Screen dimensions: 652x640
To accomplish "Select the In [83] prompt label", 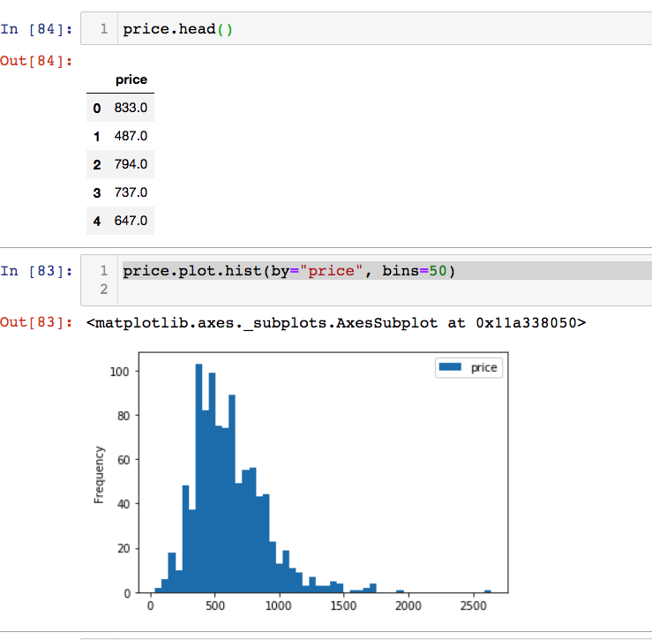I will 36,271.
